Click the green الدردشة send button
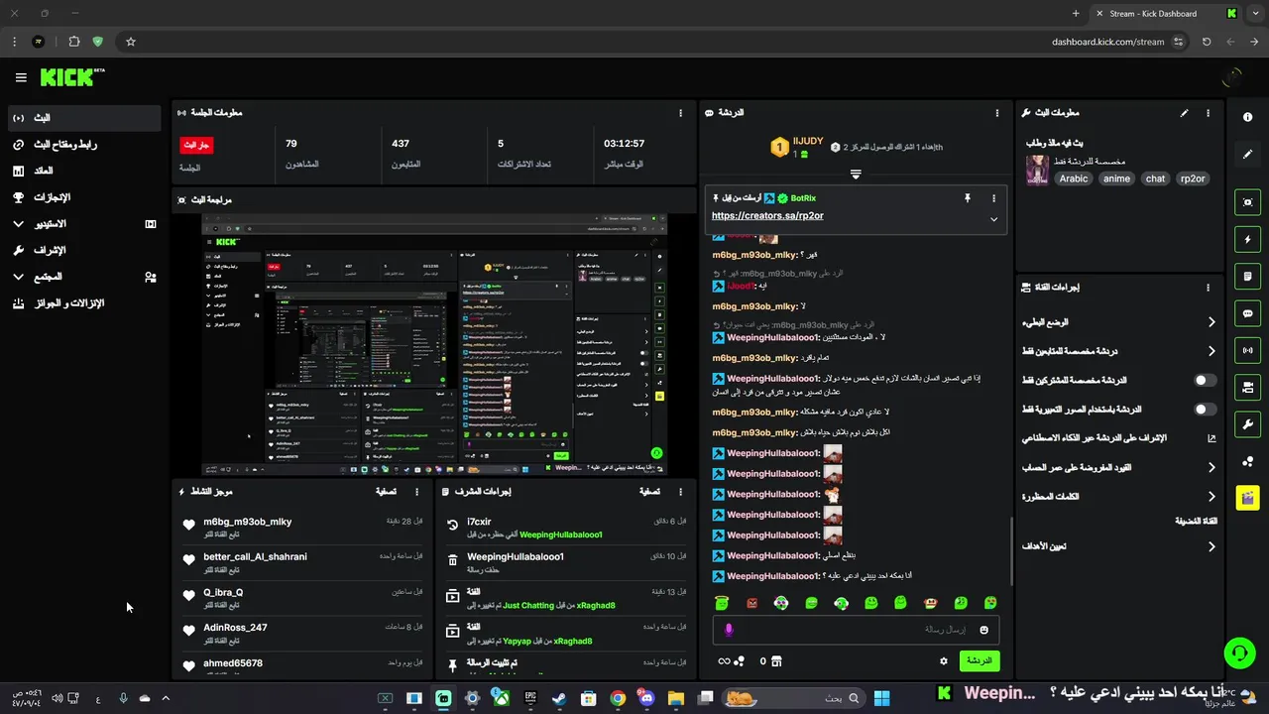1269x714 pixels. (980, 660)
